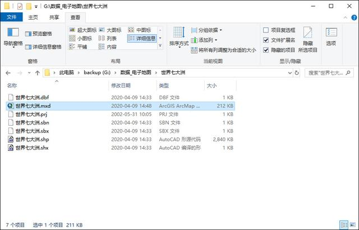The height and width of the screenshot is (230, 359).
Task: Sort by 名称 column header
Action: click(57, 86)
